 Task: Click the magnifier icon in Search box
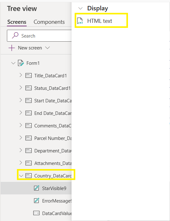click(x=15, y=35)
